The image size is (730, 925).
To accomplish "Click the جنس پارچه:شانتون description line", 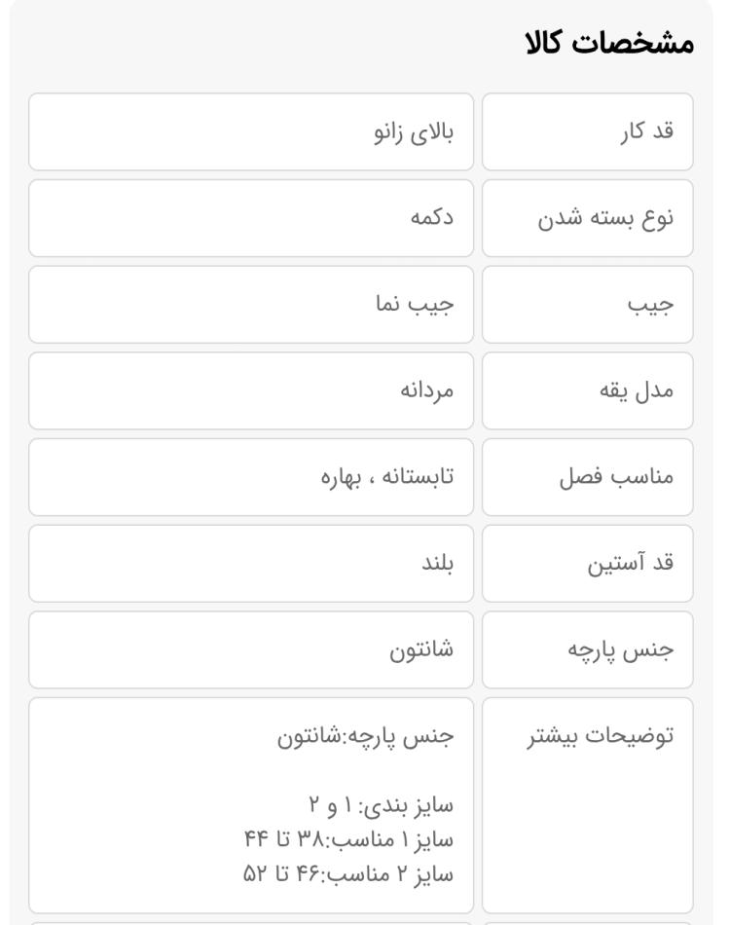I will point(366,736).
